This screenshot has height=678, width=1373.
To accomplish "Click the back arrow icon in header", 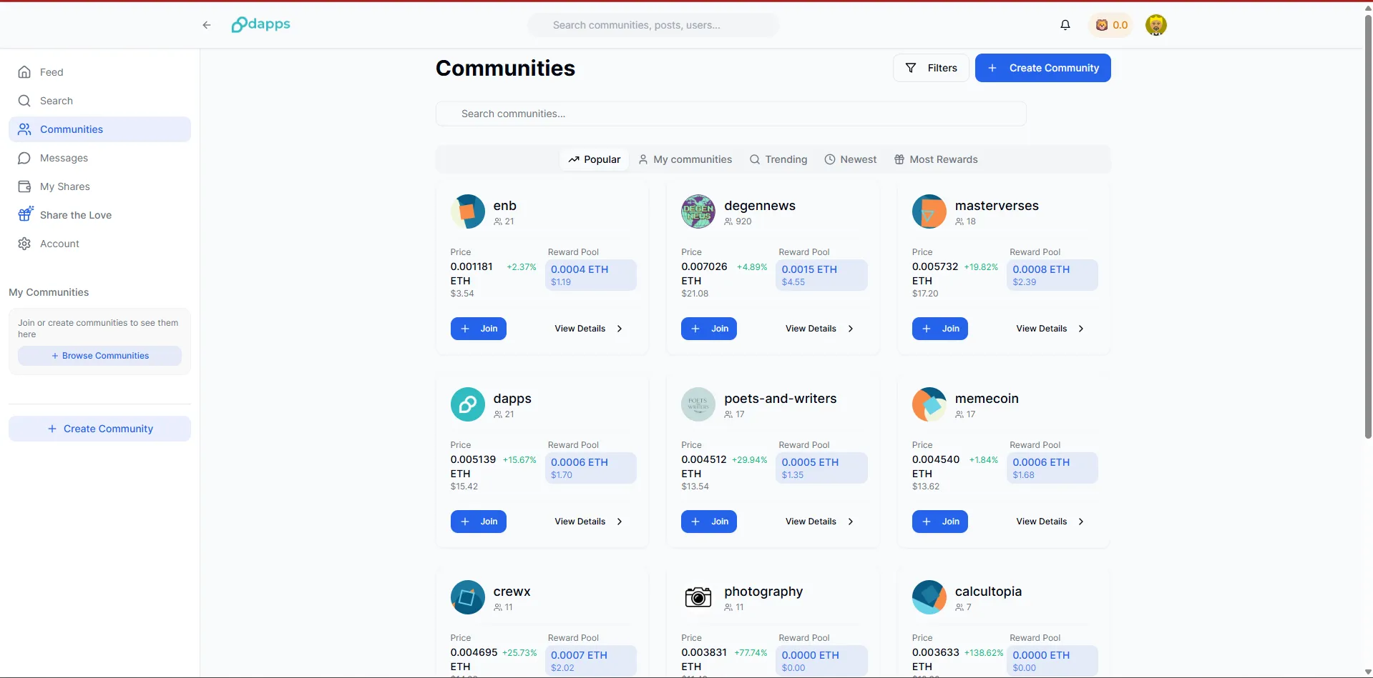I will point(207,25).
